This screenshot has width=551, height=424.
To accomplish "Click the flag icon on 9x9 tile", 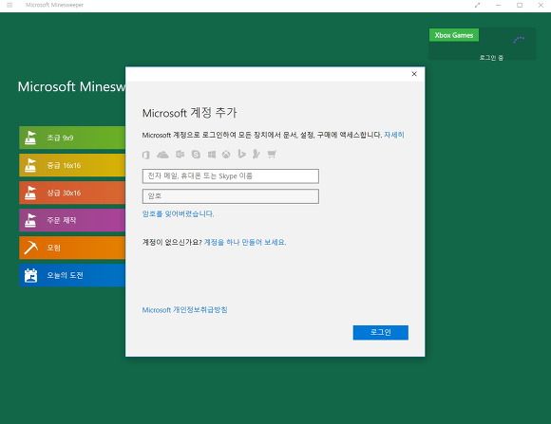I will pos(30,138).
